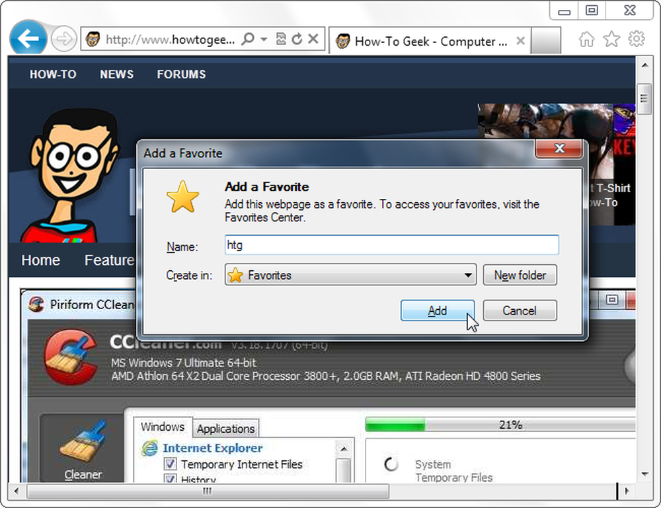Open address bar autocomplete dropdown arrow
This screenshot has height=508, width=661.
pyautogui.click(x=264, y=39)
